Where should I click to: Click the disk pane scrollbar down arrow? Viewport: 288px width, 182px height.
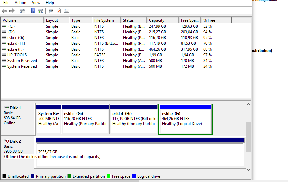pyautogui.click(x=248, y=170)
